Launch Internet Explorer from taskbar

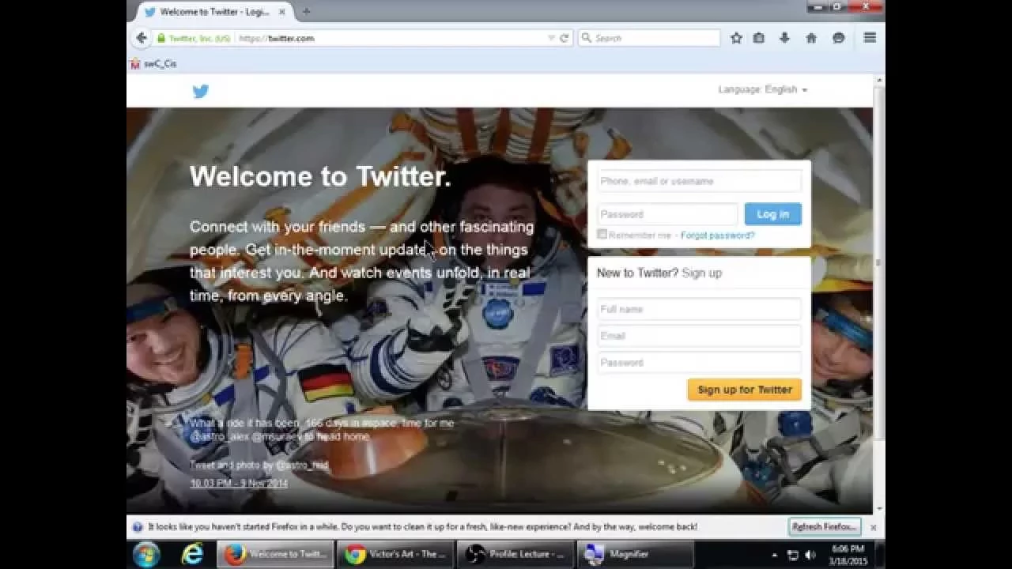192,554
